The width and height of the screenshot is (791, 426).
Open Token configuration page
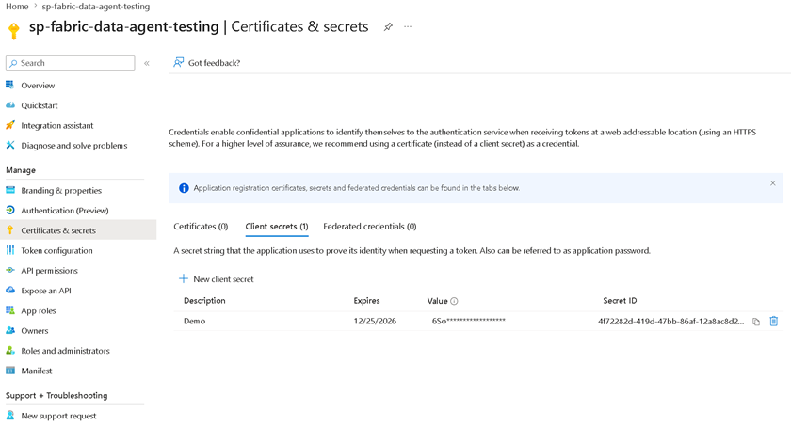click(56, 250)
